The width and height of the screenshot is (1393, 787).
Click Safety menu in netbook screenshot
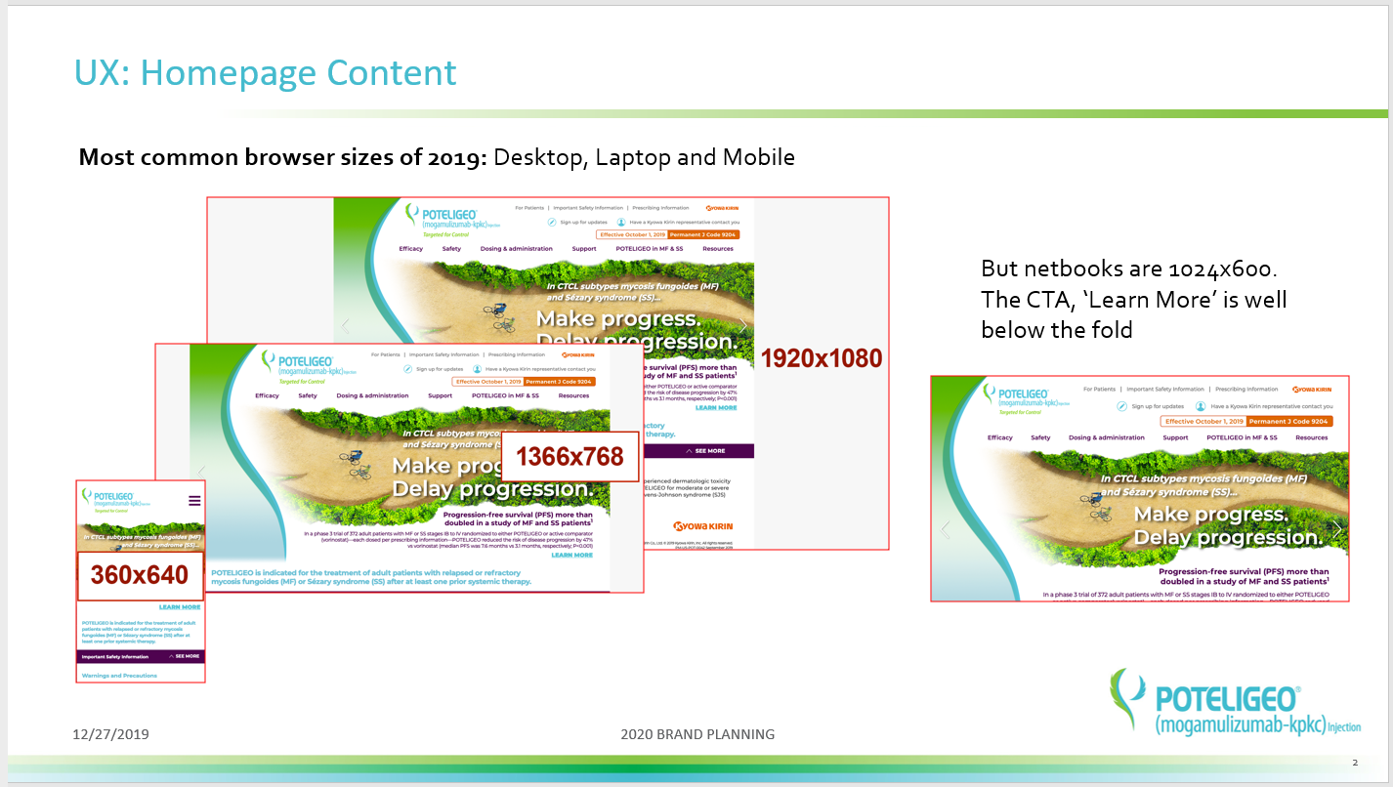1040,437
